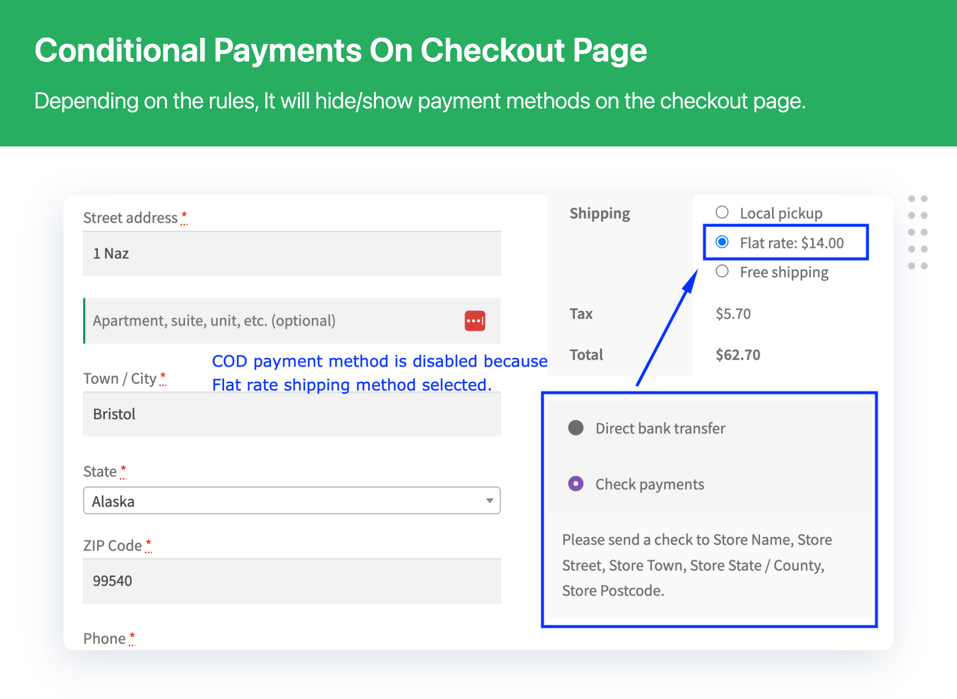The height and width of the screenshot is (699, 957).
Task: Click the Street address input field
Action: point(291,253)
